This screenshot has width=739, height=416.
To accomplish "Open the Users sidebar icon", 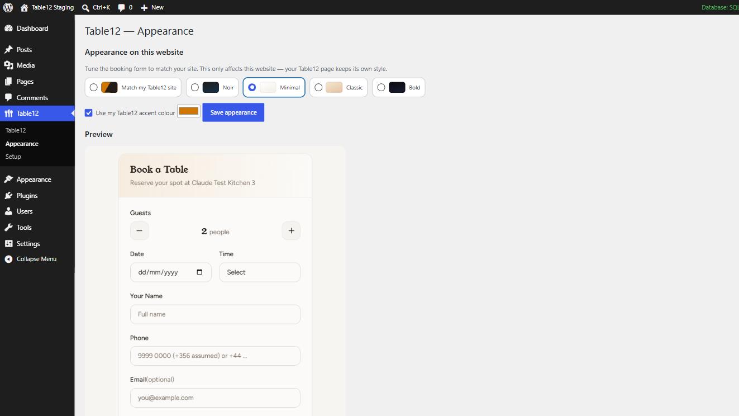I will (8, 211).
